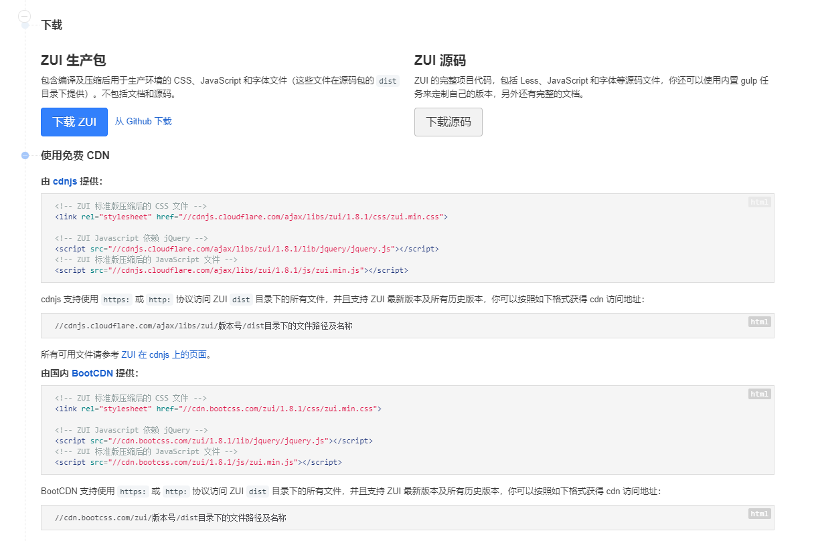Click the //cdnjs.cloudflare.com/ajax/libs/zui/ path format line
The height and width of the screenshot is (541, 816).
(203, 326)
